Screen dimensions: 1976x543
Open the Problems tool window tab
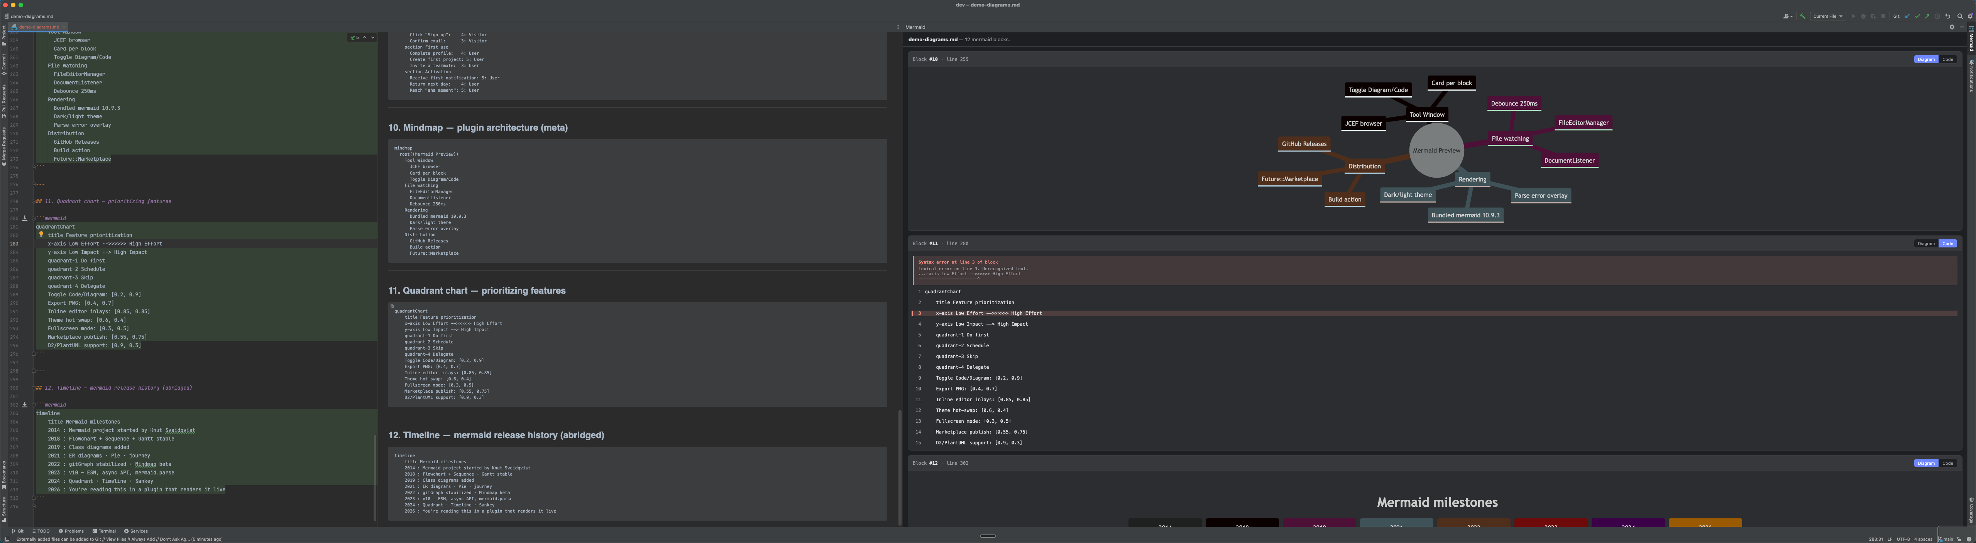click(71, 531)
